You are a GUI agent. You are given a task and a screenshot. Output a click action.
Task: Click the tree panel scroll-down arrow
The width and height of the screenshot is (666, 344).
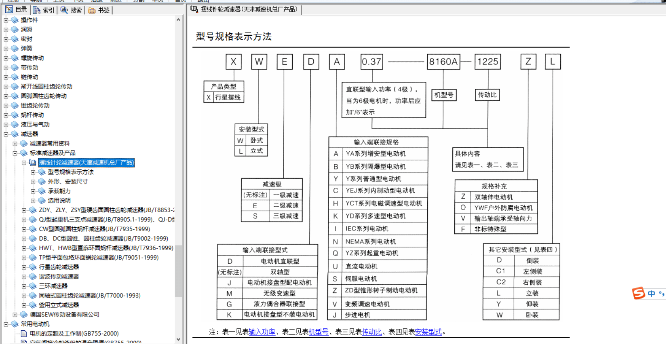pyautogui.click(x=178, y=339)
